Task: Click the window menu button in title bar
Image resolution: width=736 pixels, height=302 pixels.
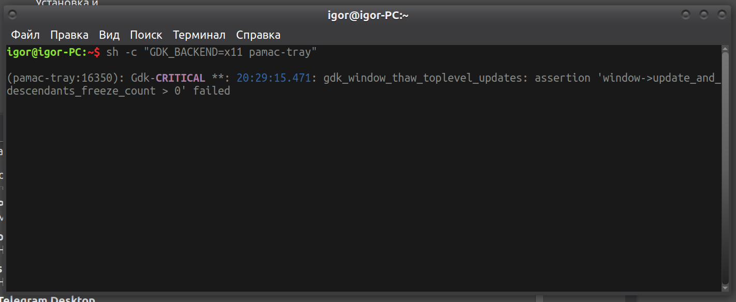Action: (x=13, y=14)
